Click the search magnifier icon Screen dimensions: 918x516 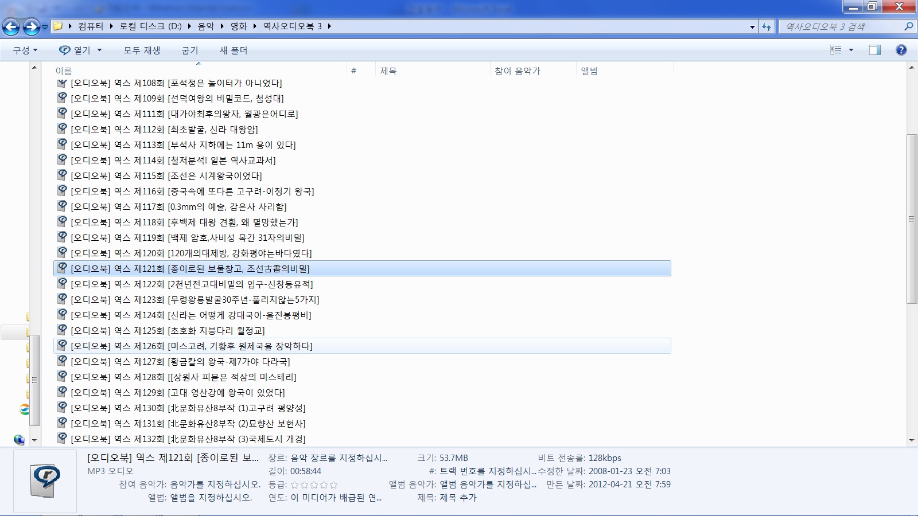coord(908,26)
